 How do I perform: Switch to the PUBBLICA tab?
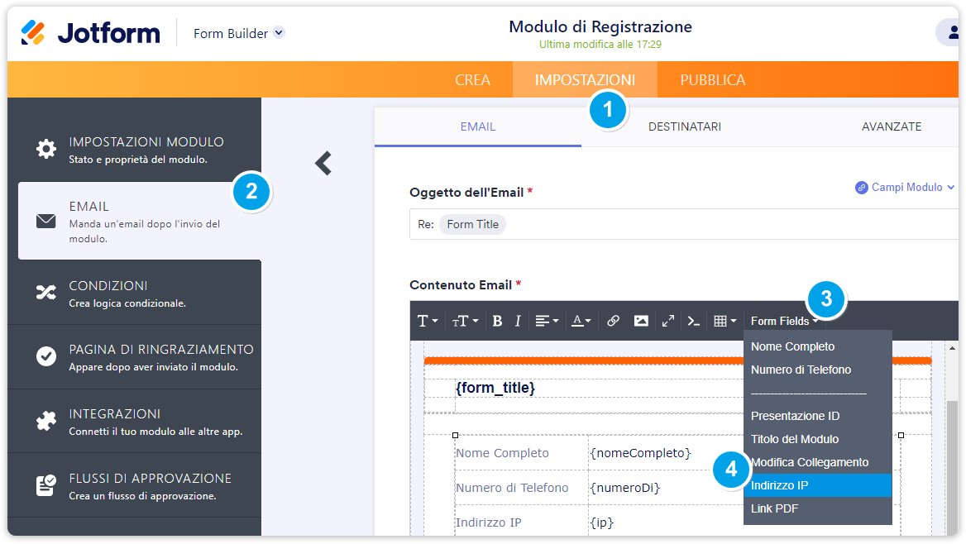(x=713, y=80)
